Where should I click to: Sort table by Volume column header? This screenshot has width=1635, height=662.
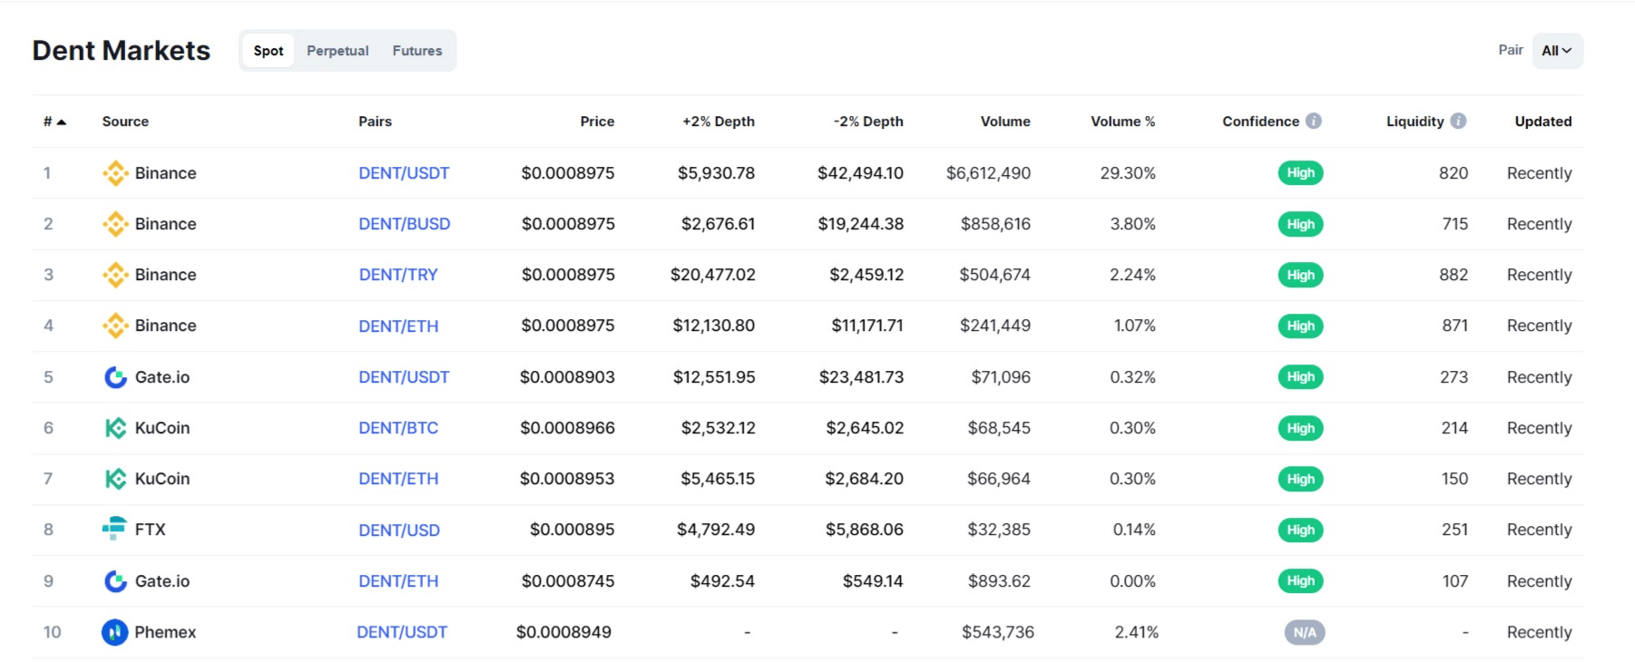coord(1004,122)
